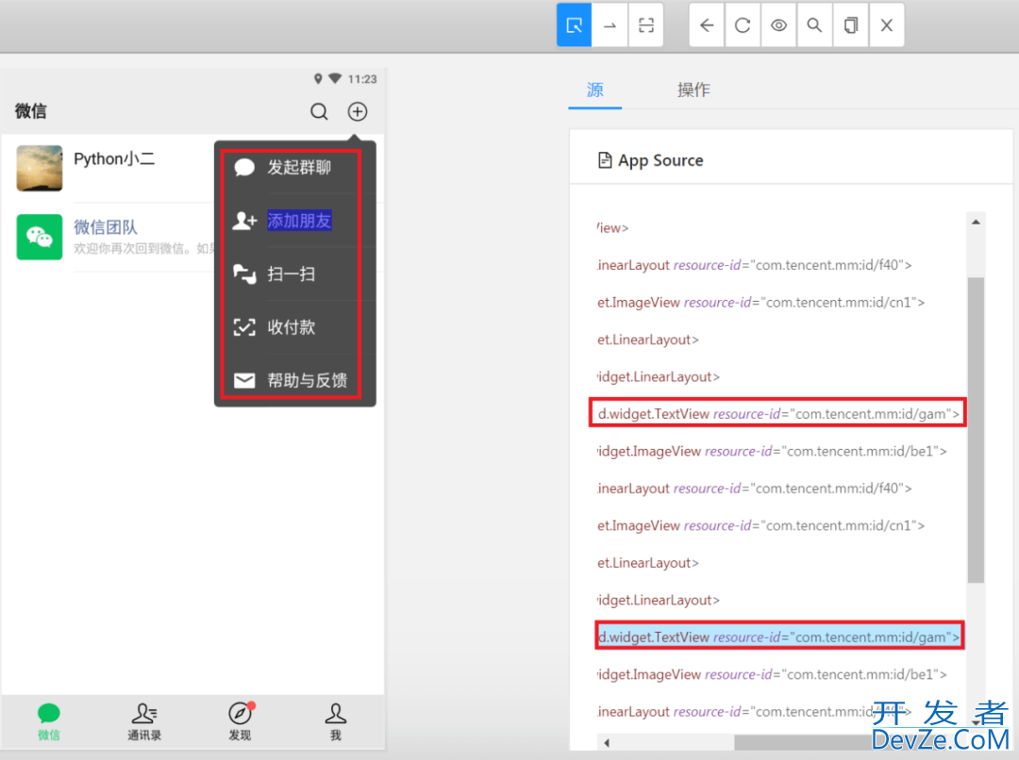Screen dimensions: 1019x760
Task: Click envelope icon beside 帮助与反馈
Action: coord(244,381)
